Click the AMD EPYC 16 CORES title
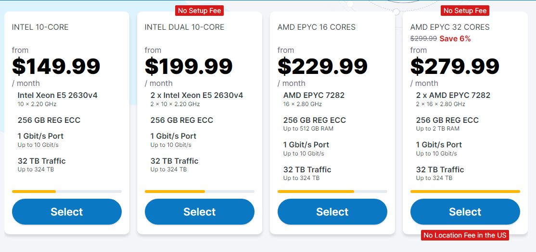This screenshot has width=536, height=252. point(317,27)
